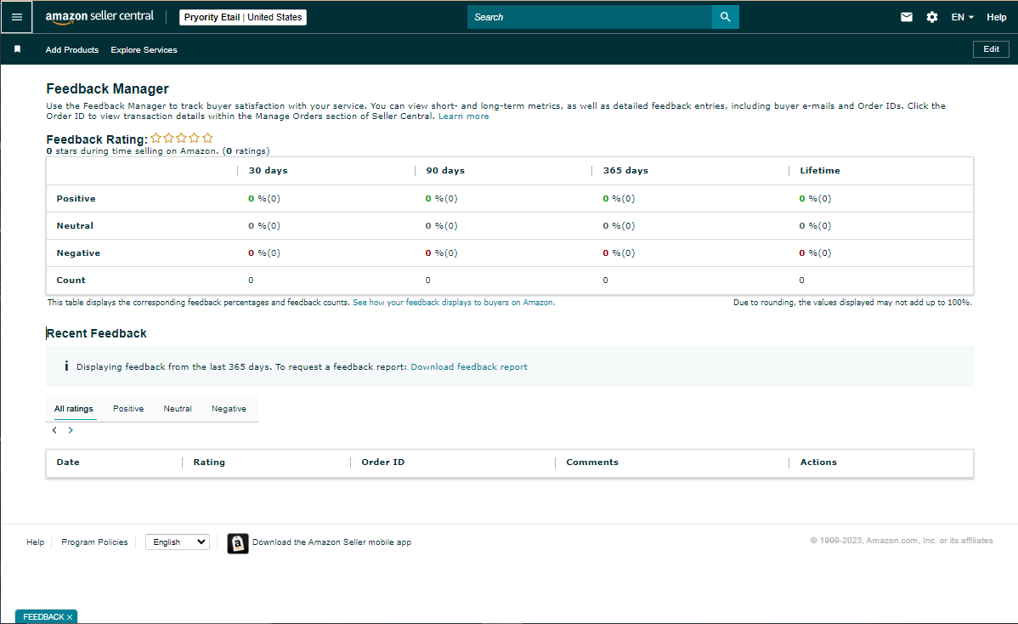Open the EN language dropdown

click(x=962, y=17)
